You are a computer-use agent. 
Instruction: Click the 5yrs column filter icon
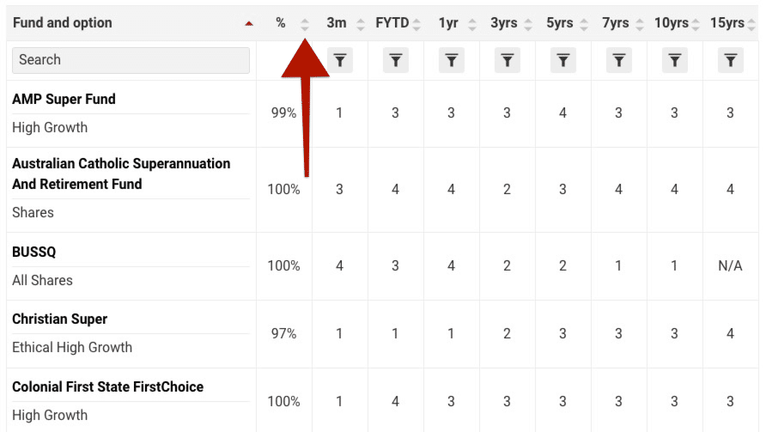click(x=562, y=60)
